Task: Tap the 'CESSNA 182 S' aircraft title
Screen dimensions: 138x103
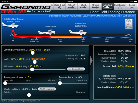Action: [14, 12]
